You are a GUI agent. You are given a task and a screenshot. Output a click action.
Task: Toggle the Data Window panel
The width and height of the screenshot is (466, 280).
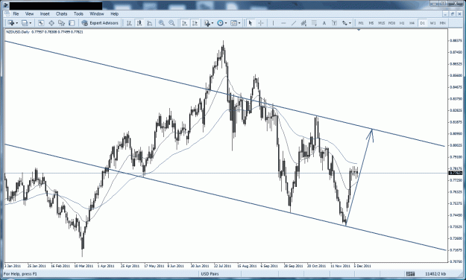[x=51, y=23]
